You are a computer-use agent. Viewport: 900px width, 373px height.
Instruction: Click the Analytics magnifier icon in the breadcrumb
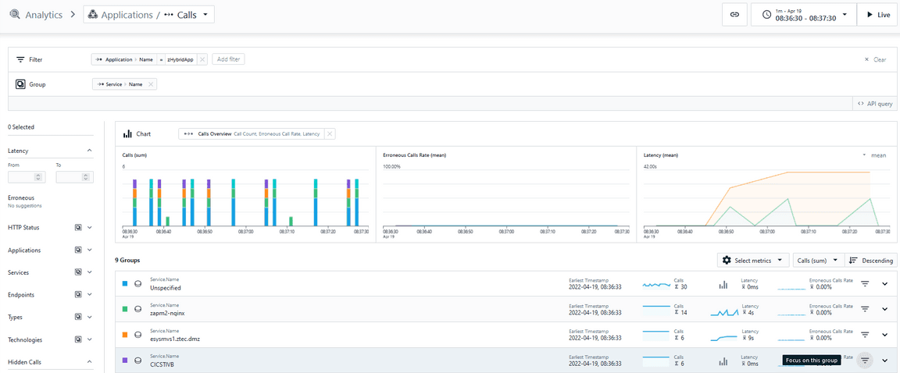coord(14,15)
